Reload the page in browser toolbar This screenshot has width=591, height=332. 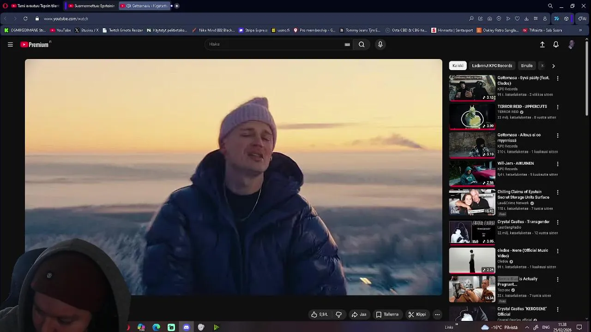pos(25,18)
